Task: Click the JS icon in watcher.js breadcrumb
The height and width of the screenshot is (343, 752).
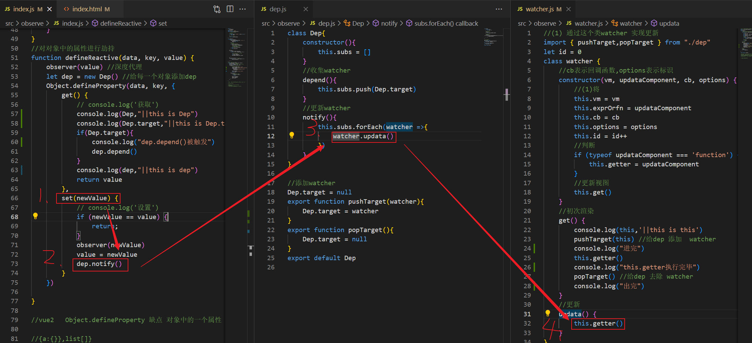Action: pyautogui.click(x=569, y=23)
